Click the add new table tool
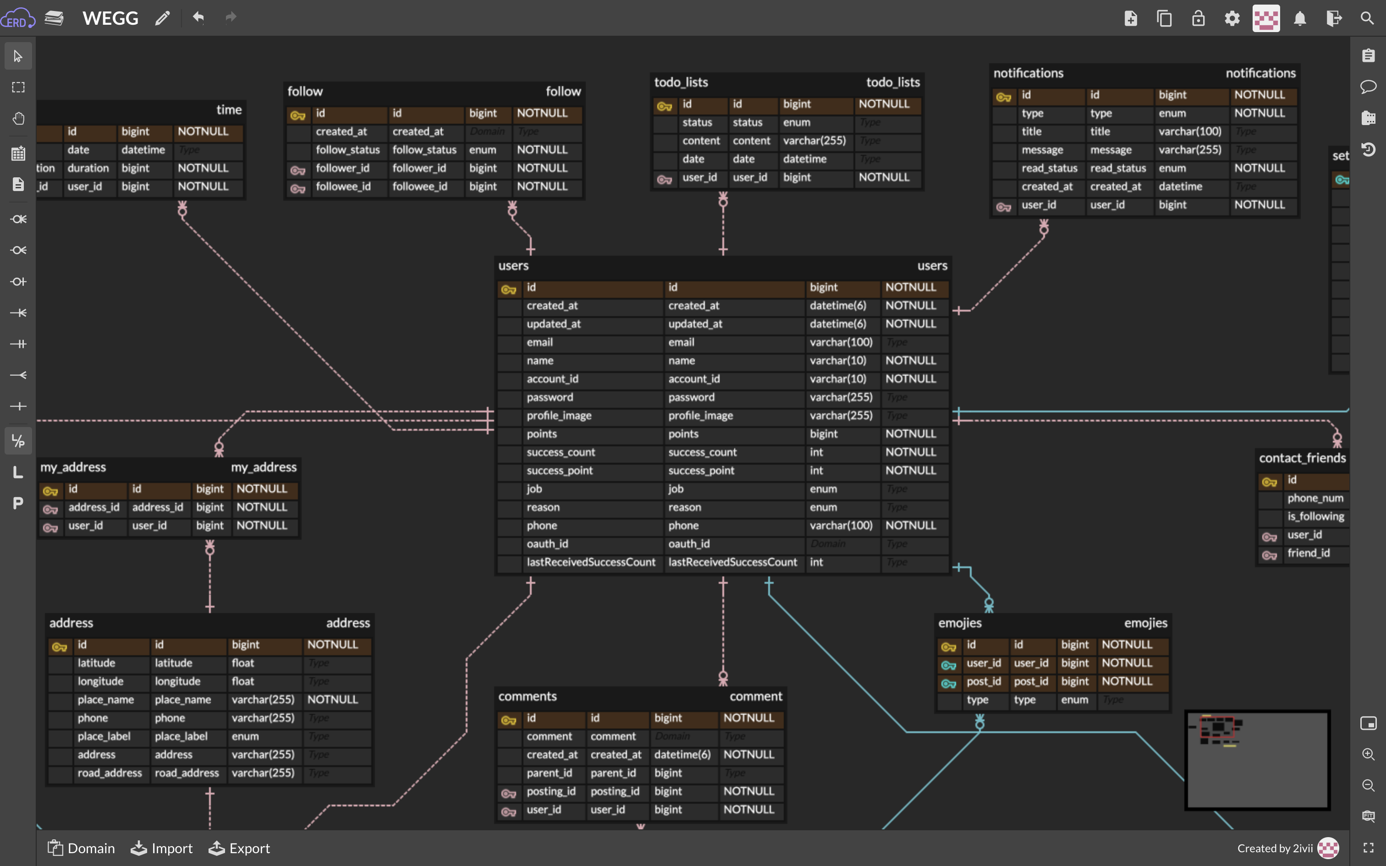This screenshot has height=866, width=1386. [18, 153]
